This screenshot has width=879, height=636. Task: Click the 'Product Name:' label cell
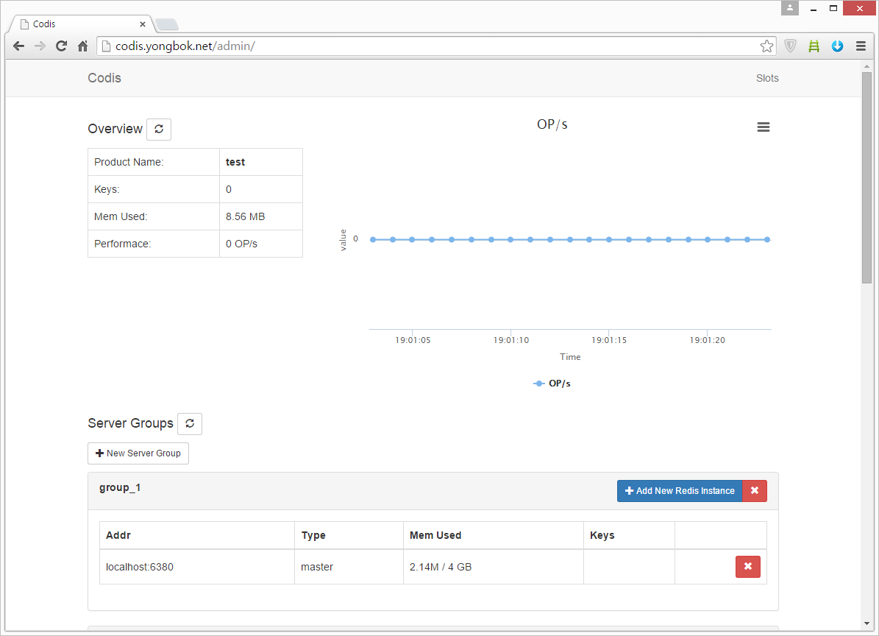(x=154, y=162)
